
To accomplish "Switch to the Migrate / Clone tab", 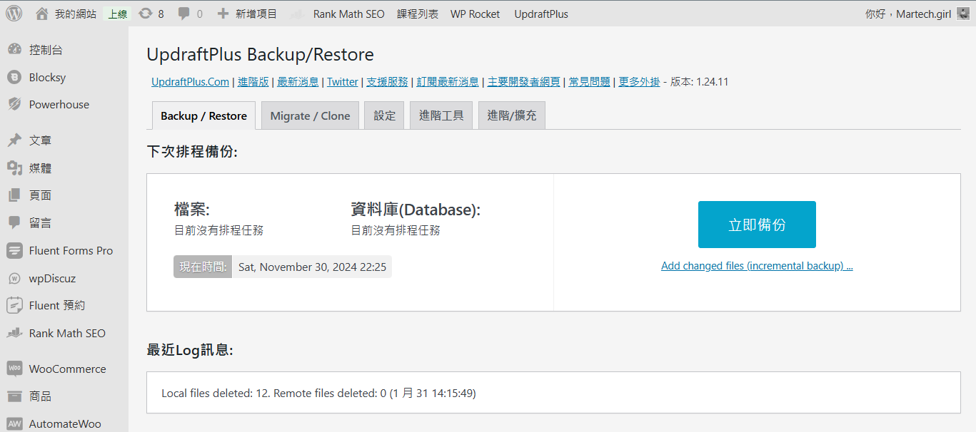I will coord(310,115).
